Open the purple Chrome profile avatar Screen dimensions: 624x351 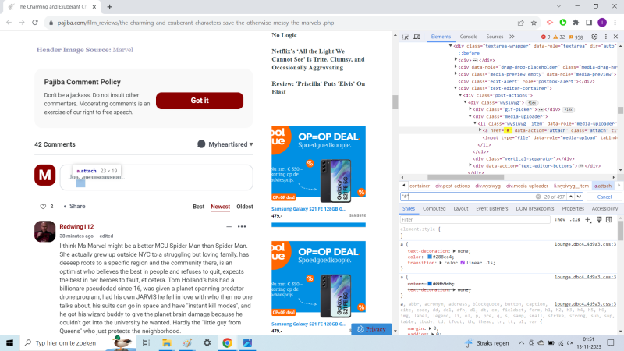point(602,23)
